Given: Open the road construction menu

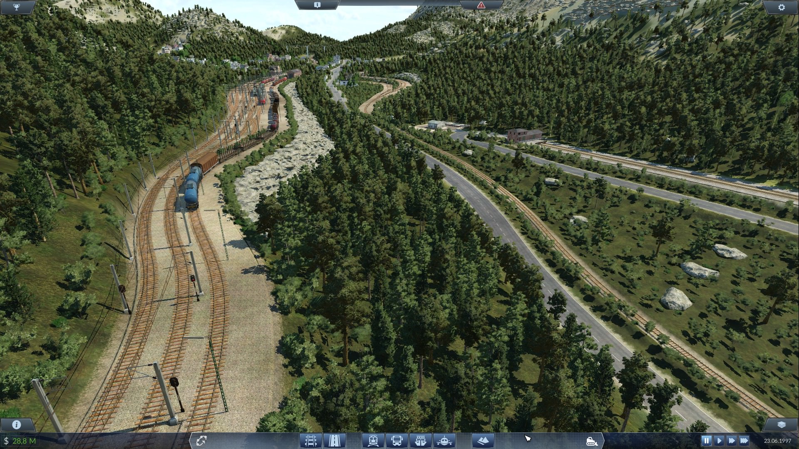Looking at the screenshot, I should click(334, 440).
